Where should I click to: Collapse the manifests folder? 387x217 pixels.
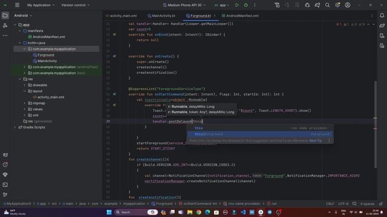click(x=20, y=31)
